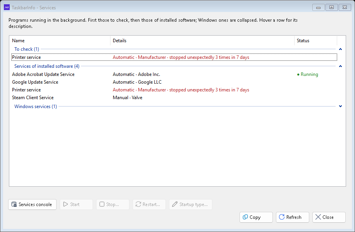Maximize the TaskbarInfo Services window
The height and width of the screenshot is (232, 355).
[x=331, y=7]
